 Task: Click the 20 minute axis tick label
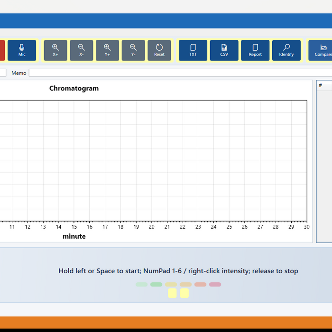pos(152,227)
